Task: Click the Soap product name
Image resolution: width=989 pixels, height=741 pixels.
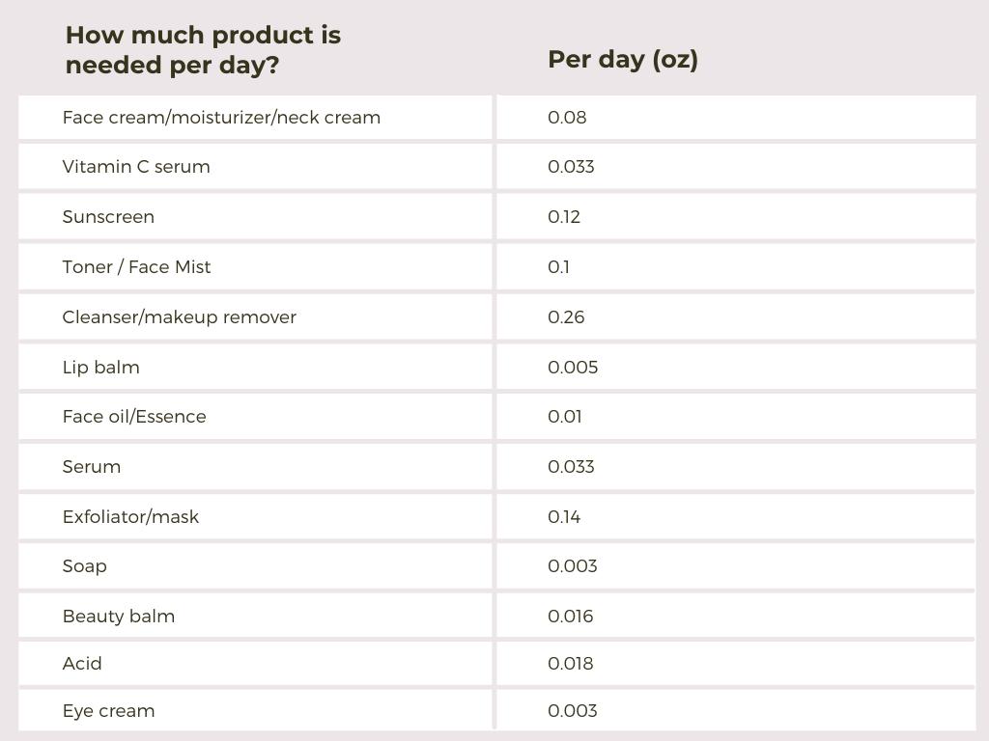Action: click(x=85, y=566)
